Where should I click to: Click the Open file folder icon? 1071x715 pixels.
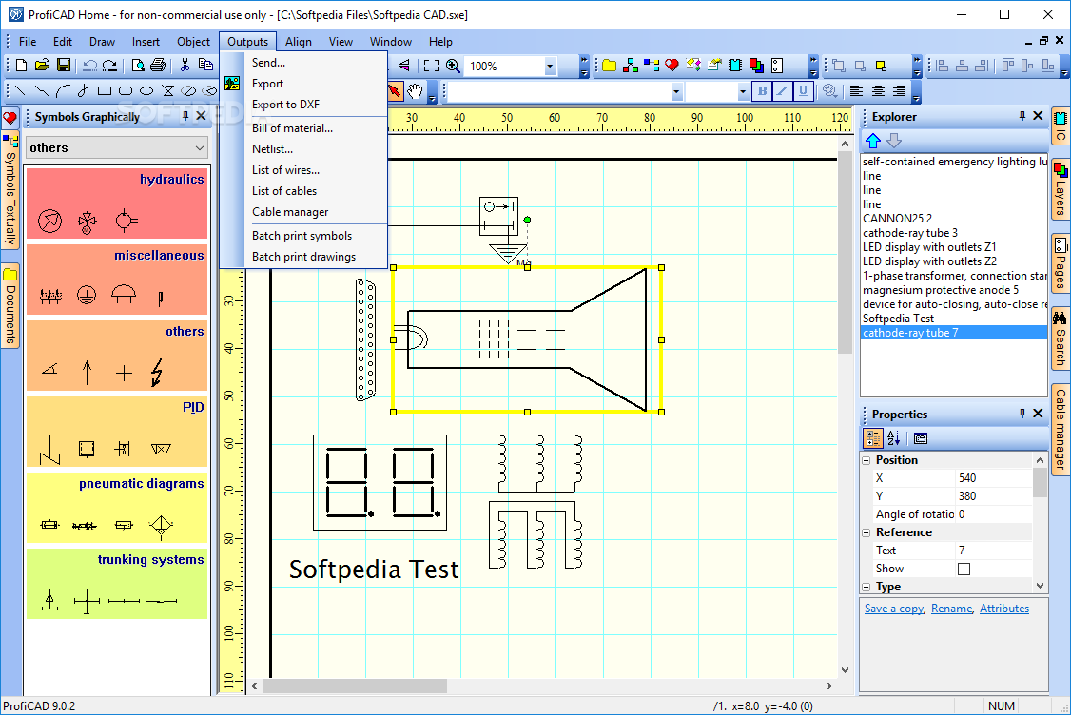coord(43,66)
